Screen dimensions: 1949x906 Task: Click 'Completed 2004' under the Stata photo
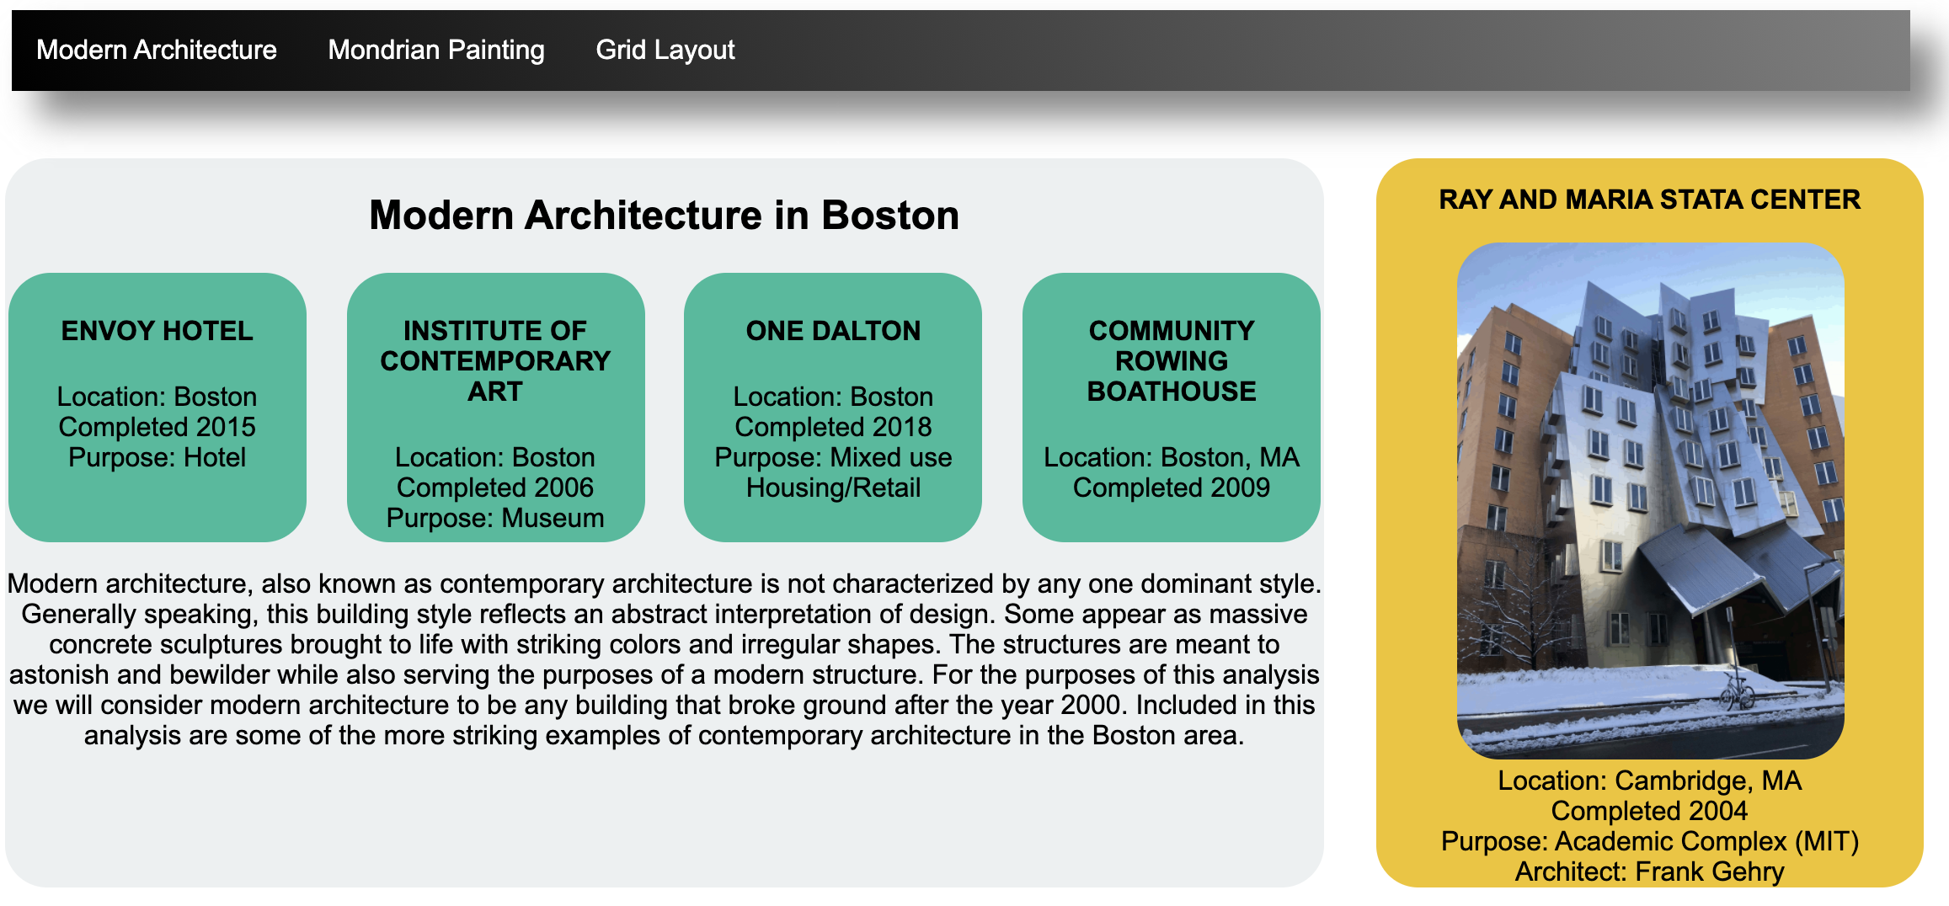click(x=1650, y=811)
